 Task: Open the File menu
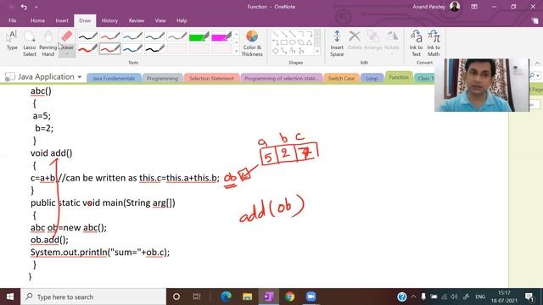click(13, 20)
